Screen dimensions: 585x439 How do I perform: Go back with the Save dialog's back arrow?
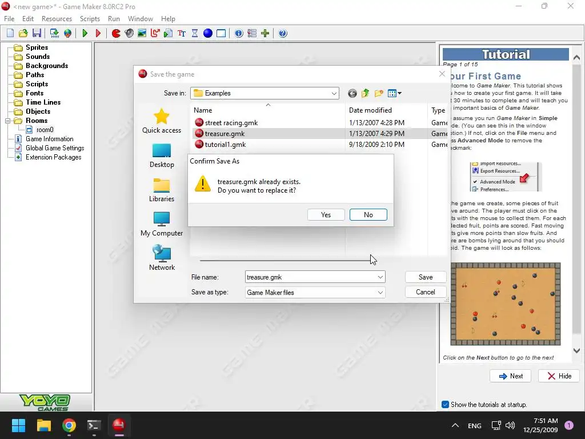(352, 93)
